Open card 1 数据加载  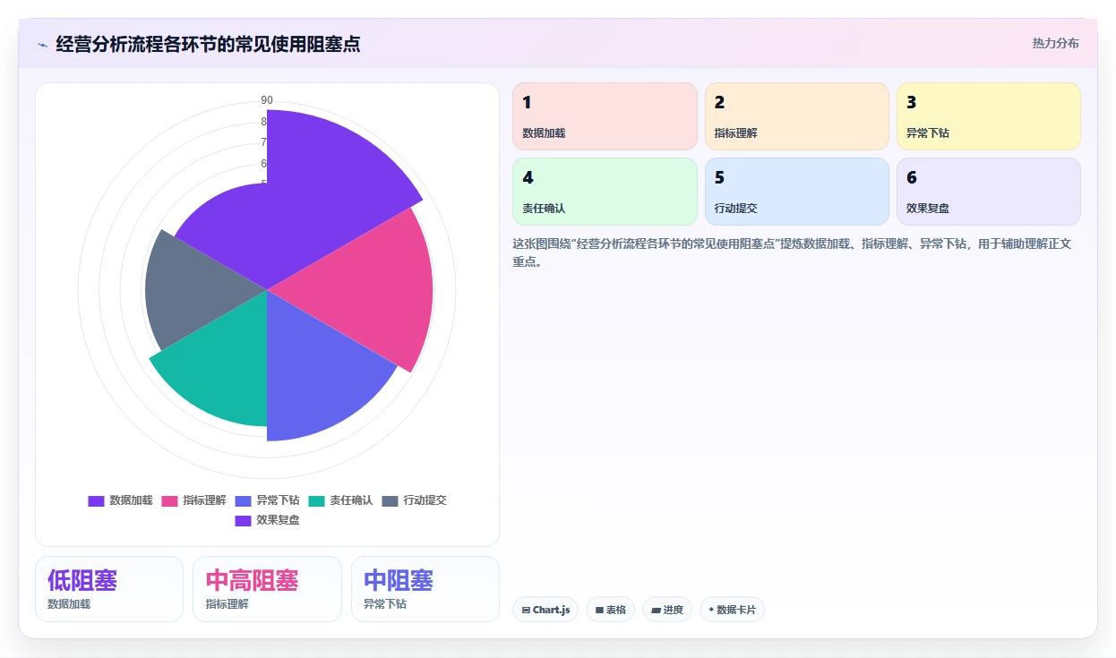coord(605,116)
